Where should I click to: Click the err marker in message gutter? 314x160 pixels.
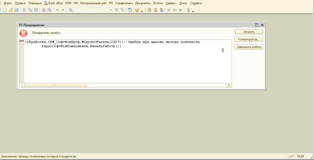coord(22,41)
